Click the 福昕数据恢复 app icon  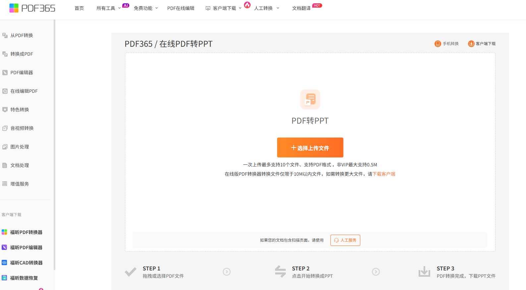(4, 278)
